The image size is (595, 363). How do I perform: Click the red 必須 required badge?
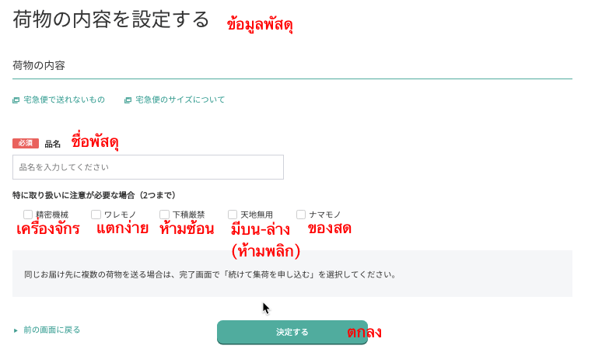click(26, 143)
